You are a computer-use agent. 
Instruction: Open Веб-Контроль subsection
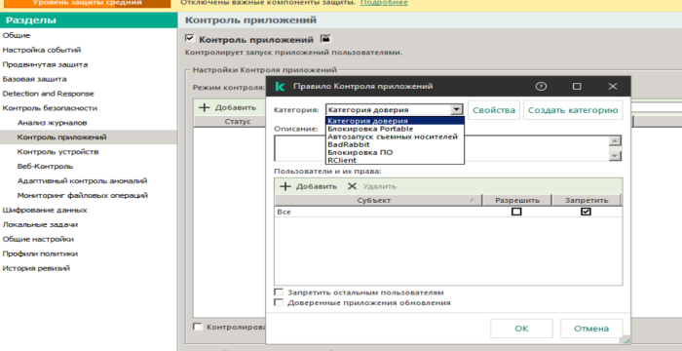45,167
